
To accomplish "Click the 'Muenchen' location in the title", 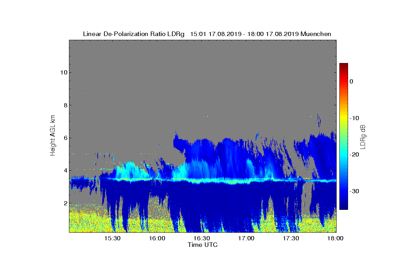I will [316, 34].
